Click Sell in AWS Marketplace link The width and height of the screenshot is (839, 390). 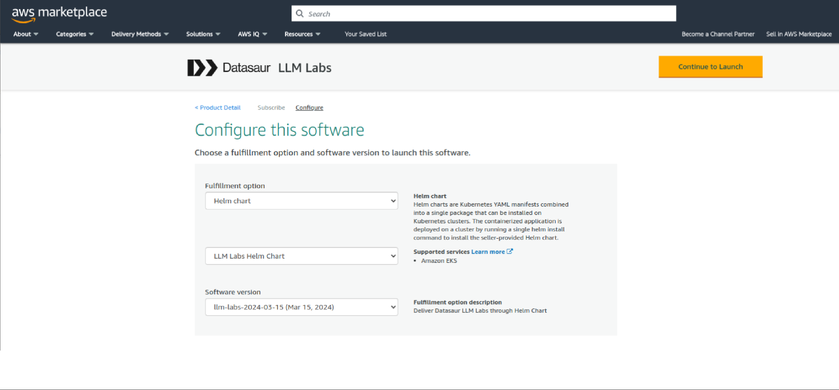[798, 34]
